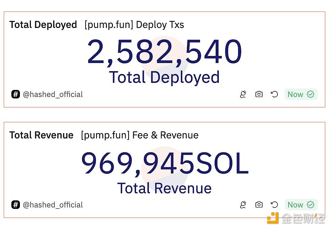This screenshot has width=329, height=228.
Task: Click the camera screenshot icon in Total Revenue panel
Action: 259,205
